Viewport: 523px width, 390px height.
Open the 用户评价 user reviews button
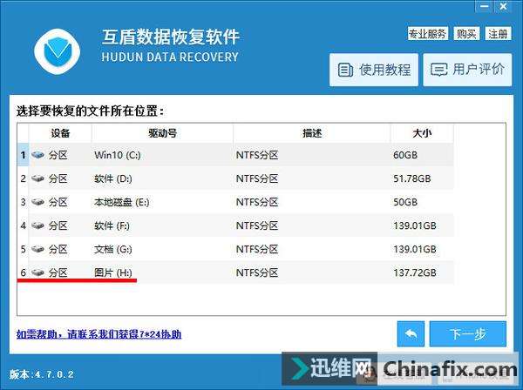[x=467, y=70]
